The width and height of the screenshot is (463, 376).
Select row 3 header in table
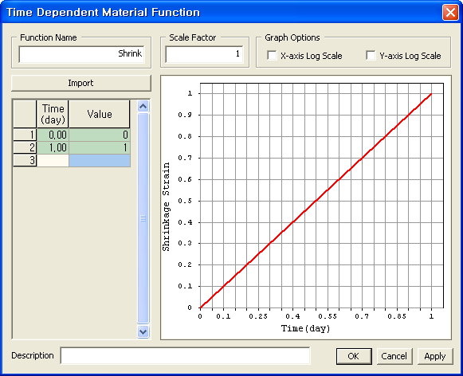pos(25,160)
